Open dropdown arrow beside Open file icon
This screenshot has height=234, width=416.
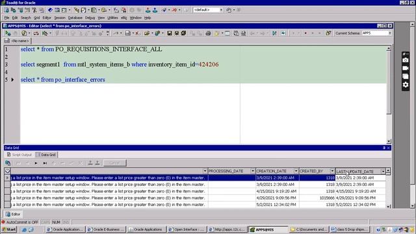pyautogui.click(x=152, y=33)
